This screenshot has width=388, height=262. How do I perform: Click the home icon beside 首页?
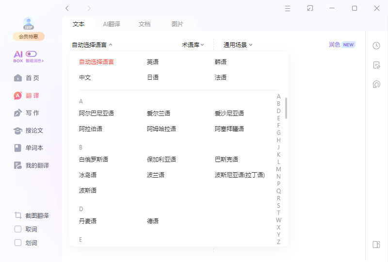coord(18,78)
